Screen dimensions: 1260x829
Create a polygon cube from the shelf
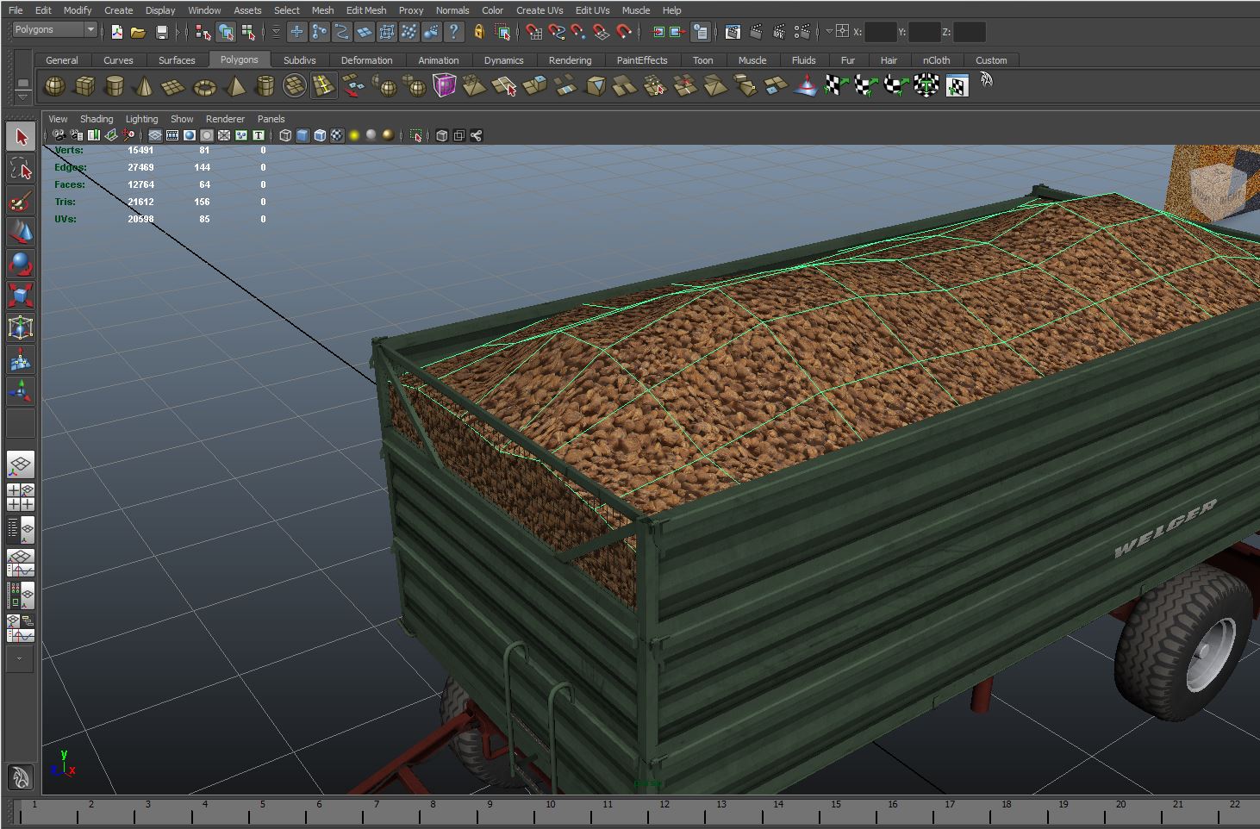[84, 86]
